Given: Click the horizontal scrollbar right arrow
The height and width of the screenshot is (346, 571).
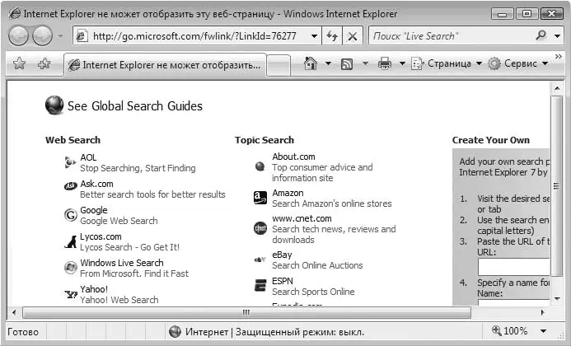Looking at the screenshot, I should point(543,312).
